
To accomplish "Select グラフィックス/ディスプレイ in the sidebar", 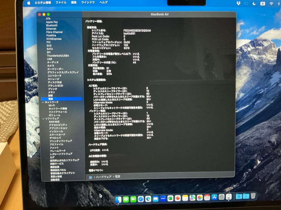I will (x=63, y=72).
